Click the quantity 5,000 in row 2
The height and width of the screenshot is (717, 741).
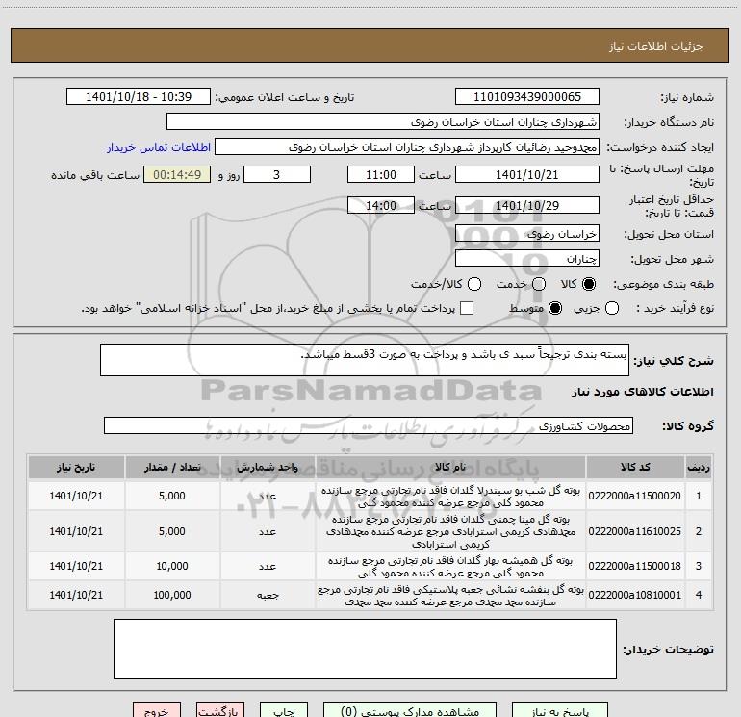click(x=172, y=531)
